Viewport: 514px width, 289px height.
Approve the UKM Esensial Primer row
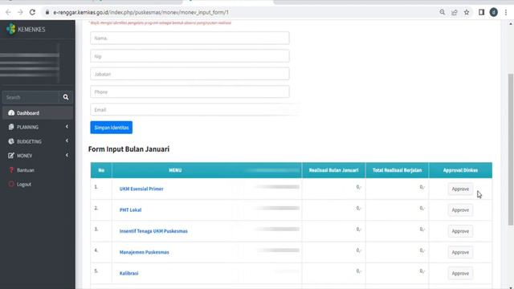coord(460,189)
